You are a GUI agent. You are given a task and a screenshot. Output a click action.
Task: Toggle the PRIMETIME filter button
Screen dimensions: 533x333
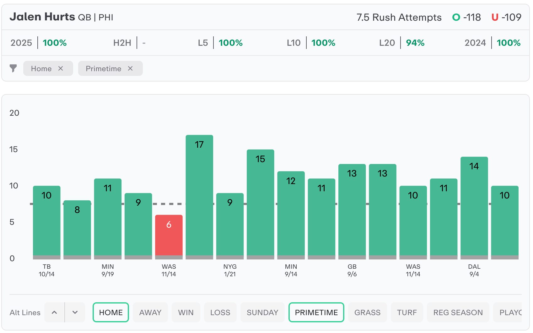coord(316,312)
